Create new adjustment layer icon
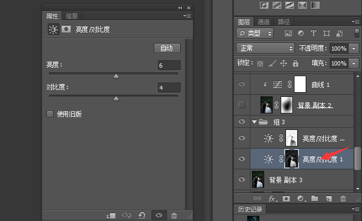The image size is (362, 221). [x=300, y=199]
